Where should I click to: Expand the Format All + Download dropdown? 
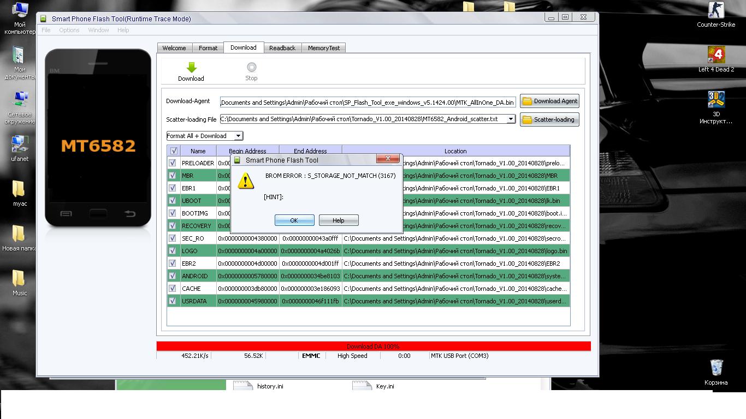238,136
